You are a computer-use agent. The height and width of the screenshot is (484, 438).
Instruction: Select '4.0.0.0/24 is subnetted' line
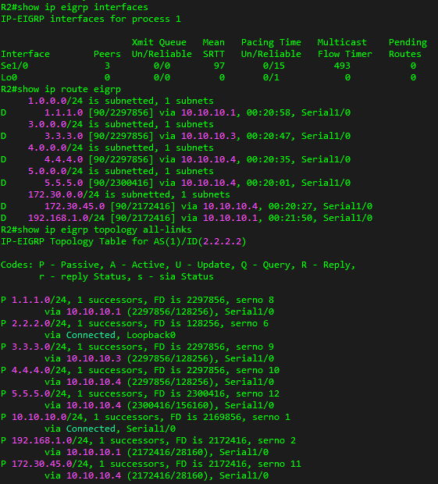(121, 148)
